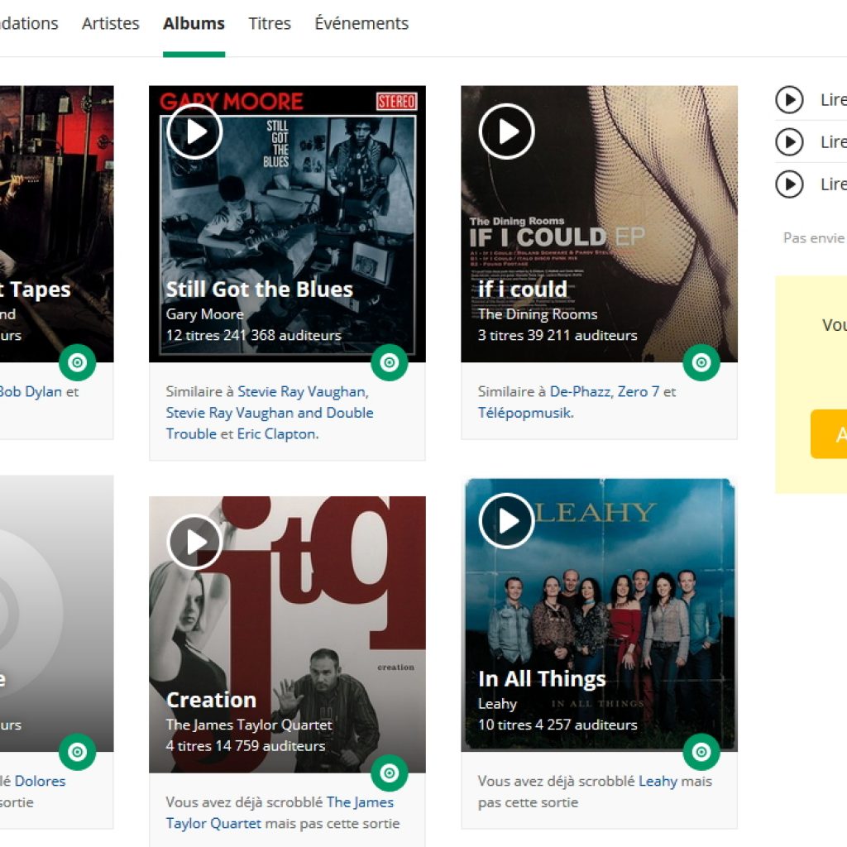This screenshot has height=847, width=847.
Task: Click the green circle icon on In All Things card
Action: 701,751
